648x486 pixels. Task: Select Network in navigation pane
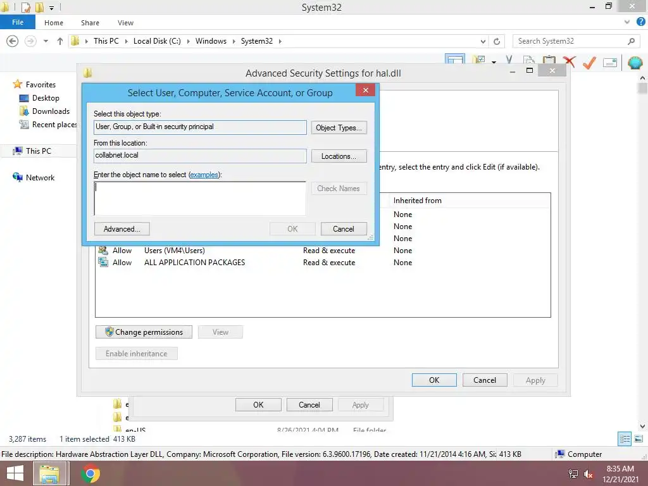tap(34, 177)
